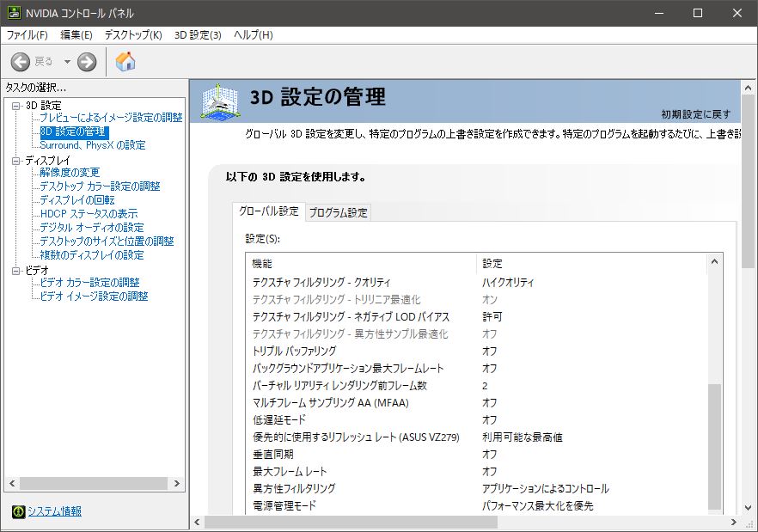
Task: Open the back history dropdown arrow
Action: click(67, 62)
